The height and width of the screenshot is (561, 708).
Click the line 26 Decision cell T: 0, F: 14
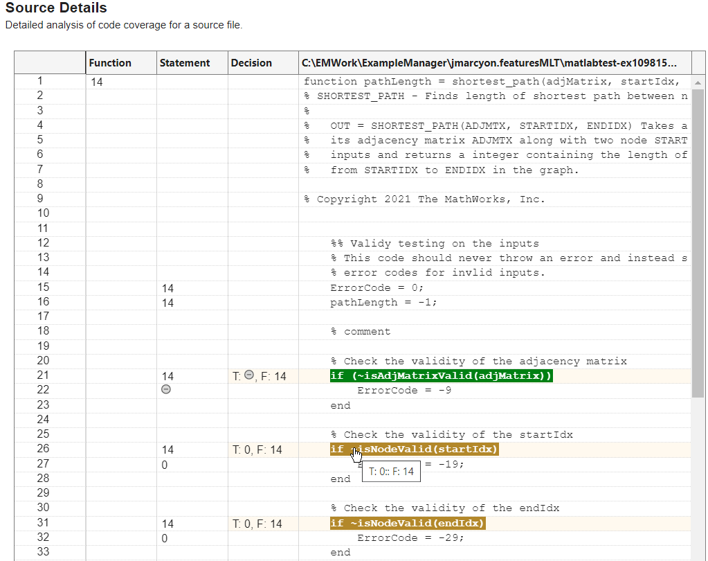coord(257,449)
